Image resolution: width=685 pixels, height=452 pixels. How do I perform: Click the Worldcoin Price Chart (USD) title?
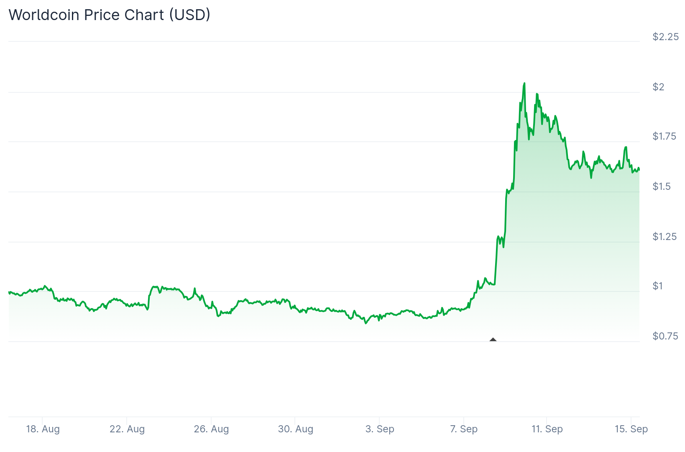(x=110, y=15)
